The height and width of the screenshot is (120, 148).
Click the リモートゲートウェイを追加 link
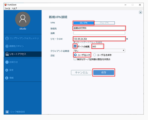tap(88, 42)
